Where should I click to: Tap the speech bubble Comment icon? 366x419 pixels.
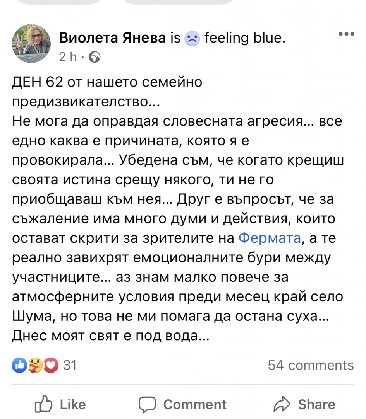pyautogui.click(x=147, y=404)
